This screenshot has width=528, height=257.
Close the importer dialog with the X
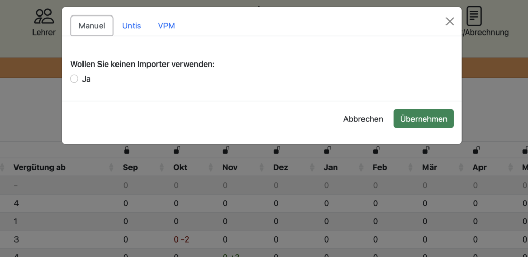[x=450, y=22]
